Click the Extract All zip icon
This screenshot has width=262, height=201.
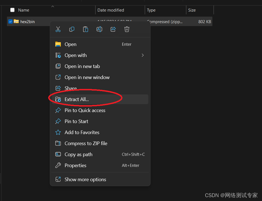(58, 99)
